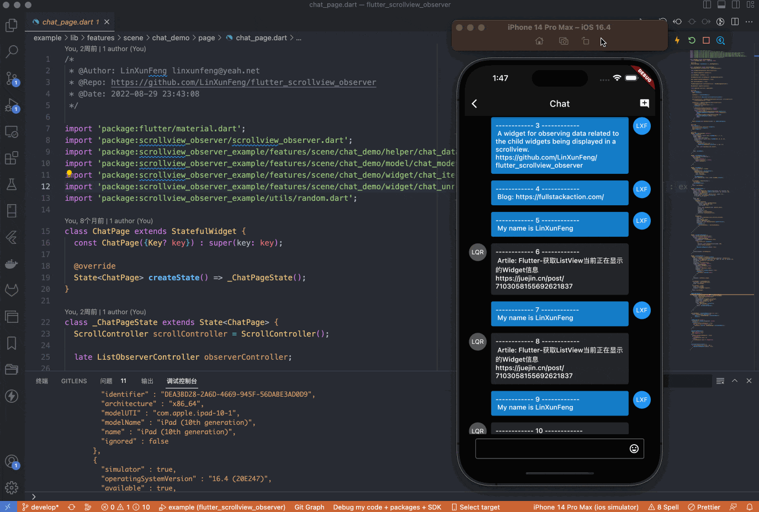Open Git Graph from status bar
Image resolution: width=759 pixels, height=512 pixels.
[x=309, y=507]
